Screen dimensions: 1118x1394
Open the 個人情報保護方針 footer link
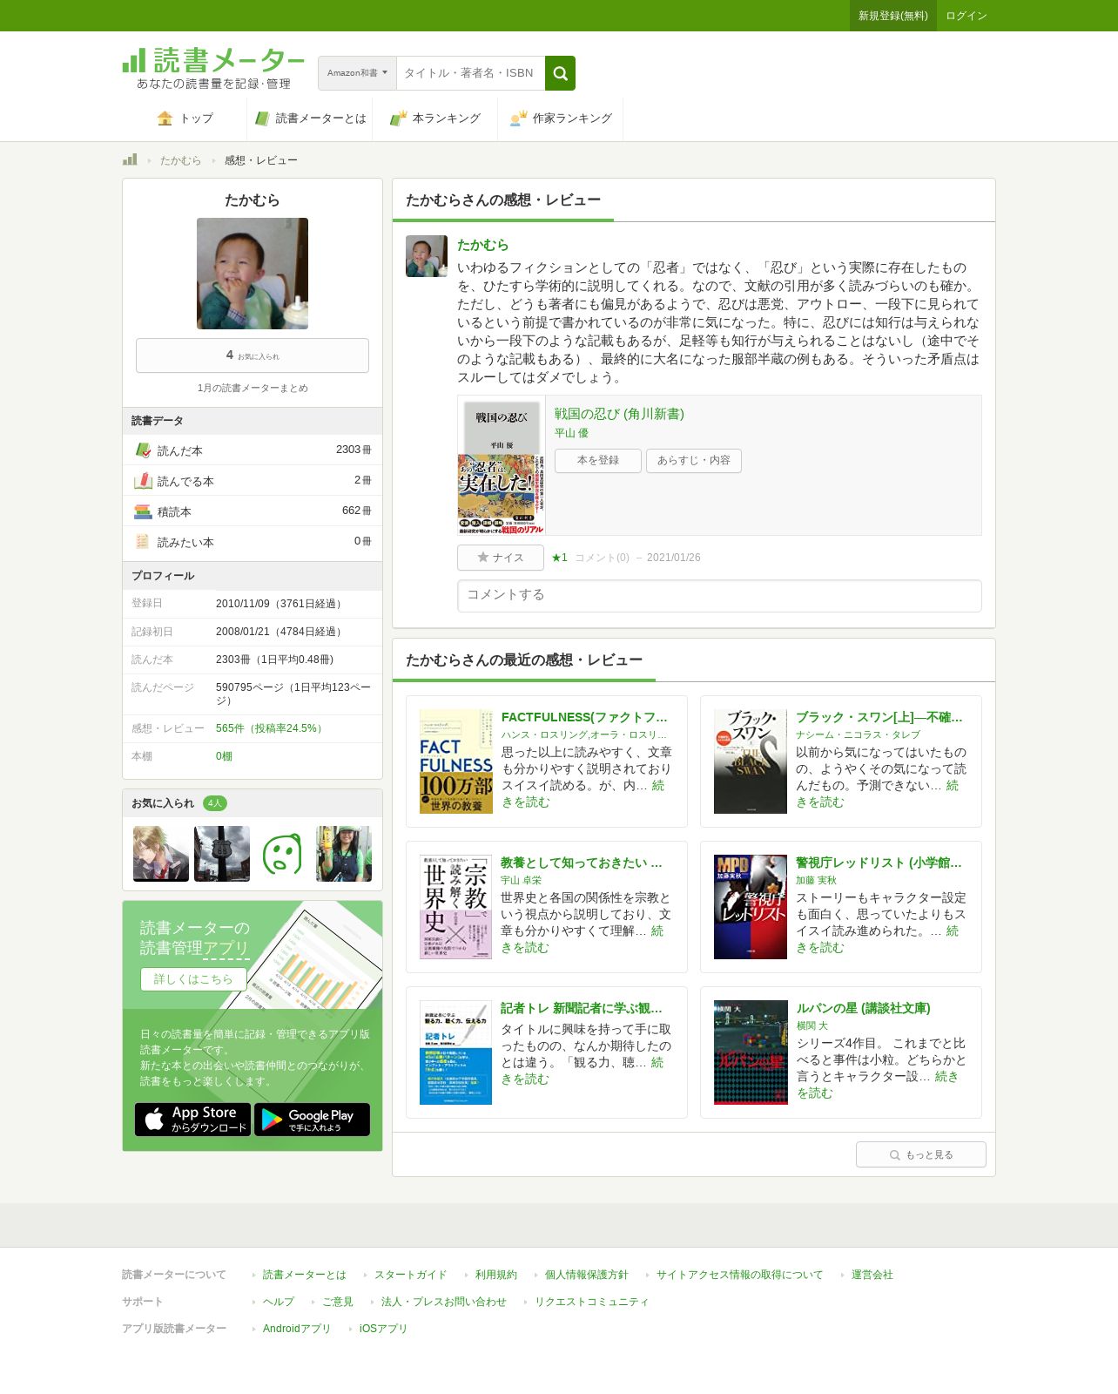coord(587,1275)
